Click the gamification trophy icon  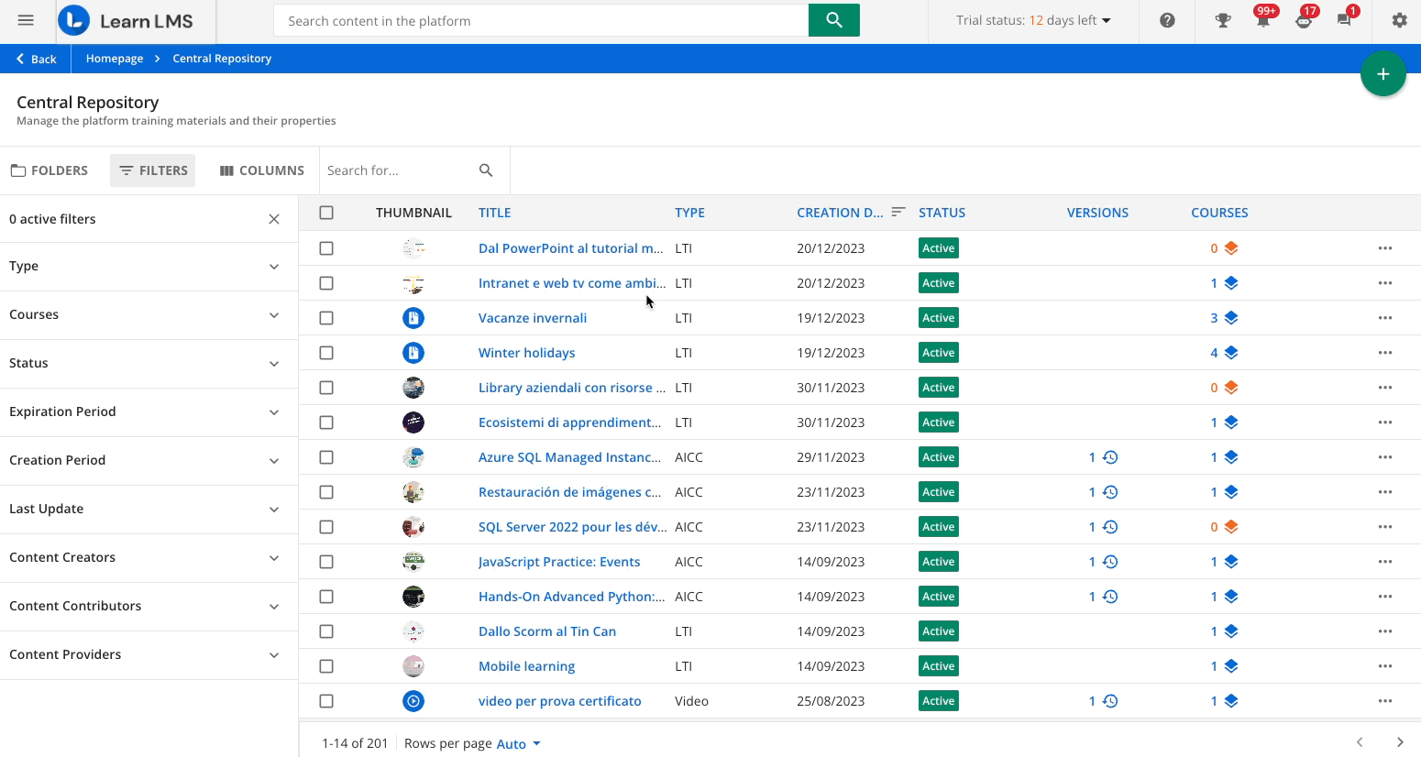(x=1222, y=19)
